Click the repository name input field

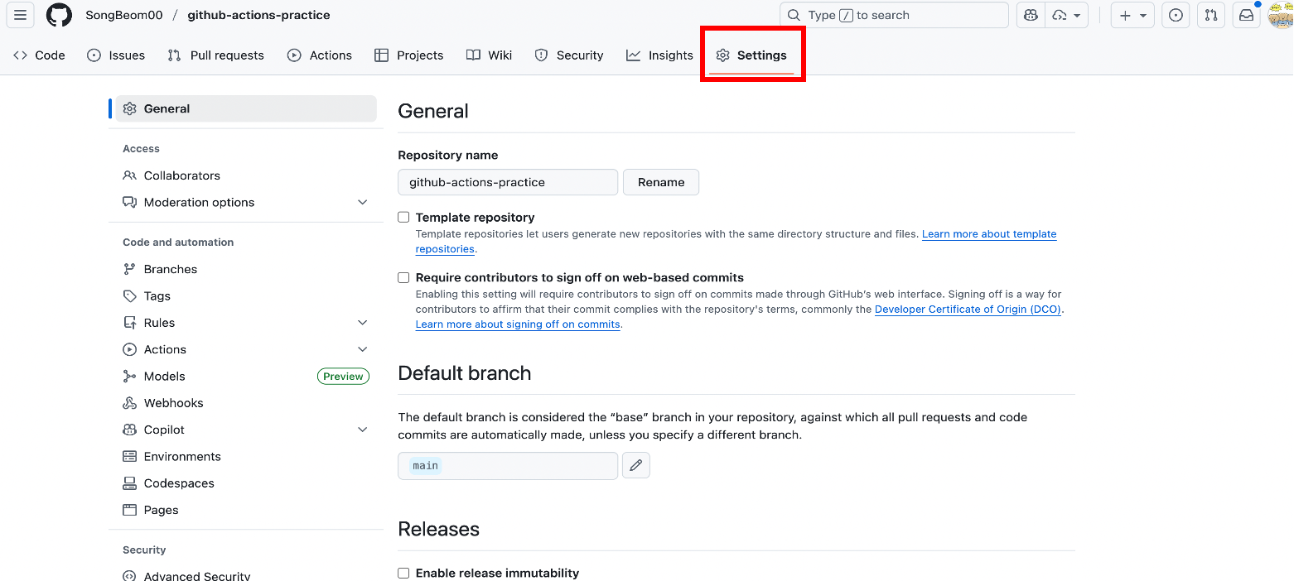tap(508, 182)
